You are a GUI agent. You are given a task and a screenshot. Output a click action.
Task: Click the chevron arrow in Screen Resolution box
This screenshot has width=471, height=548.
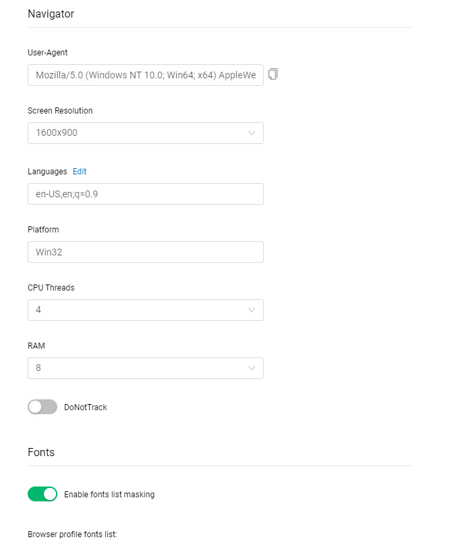[x=252, y=133]
